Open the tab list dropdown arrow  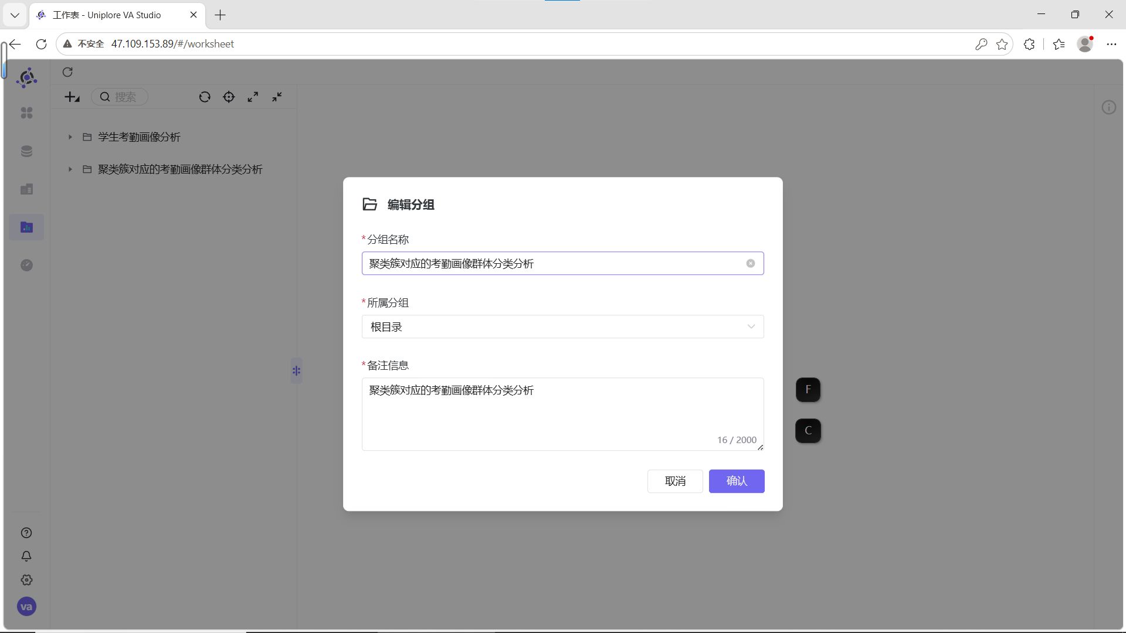pyautogui.click(x=15, y=15)
